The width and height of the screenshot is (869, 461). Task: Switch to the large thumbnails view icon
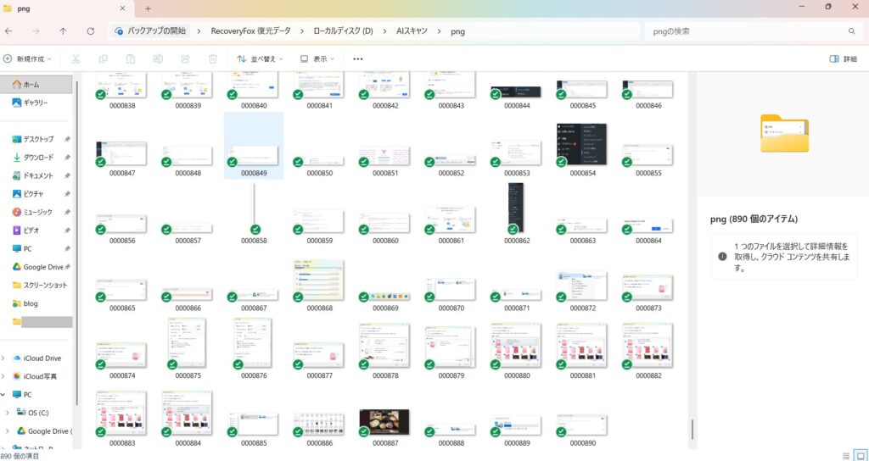pos(861,455)
